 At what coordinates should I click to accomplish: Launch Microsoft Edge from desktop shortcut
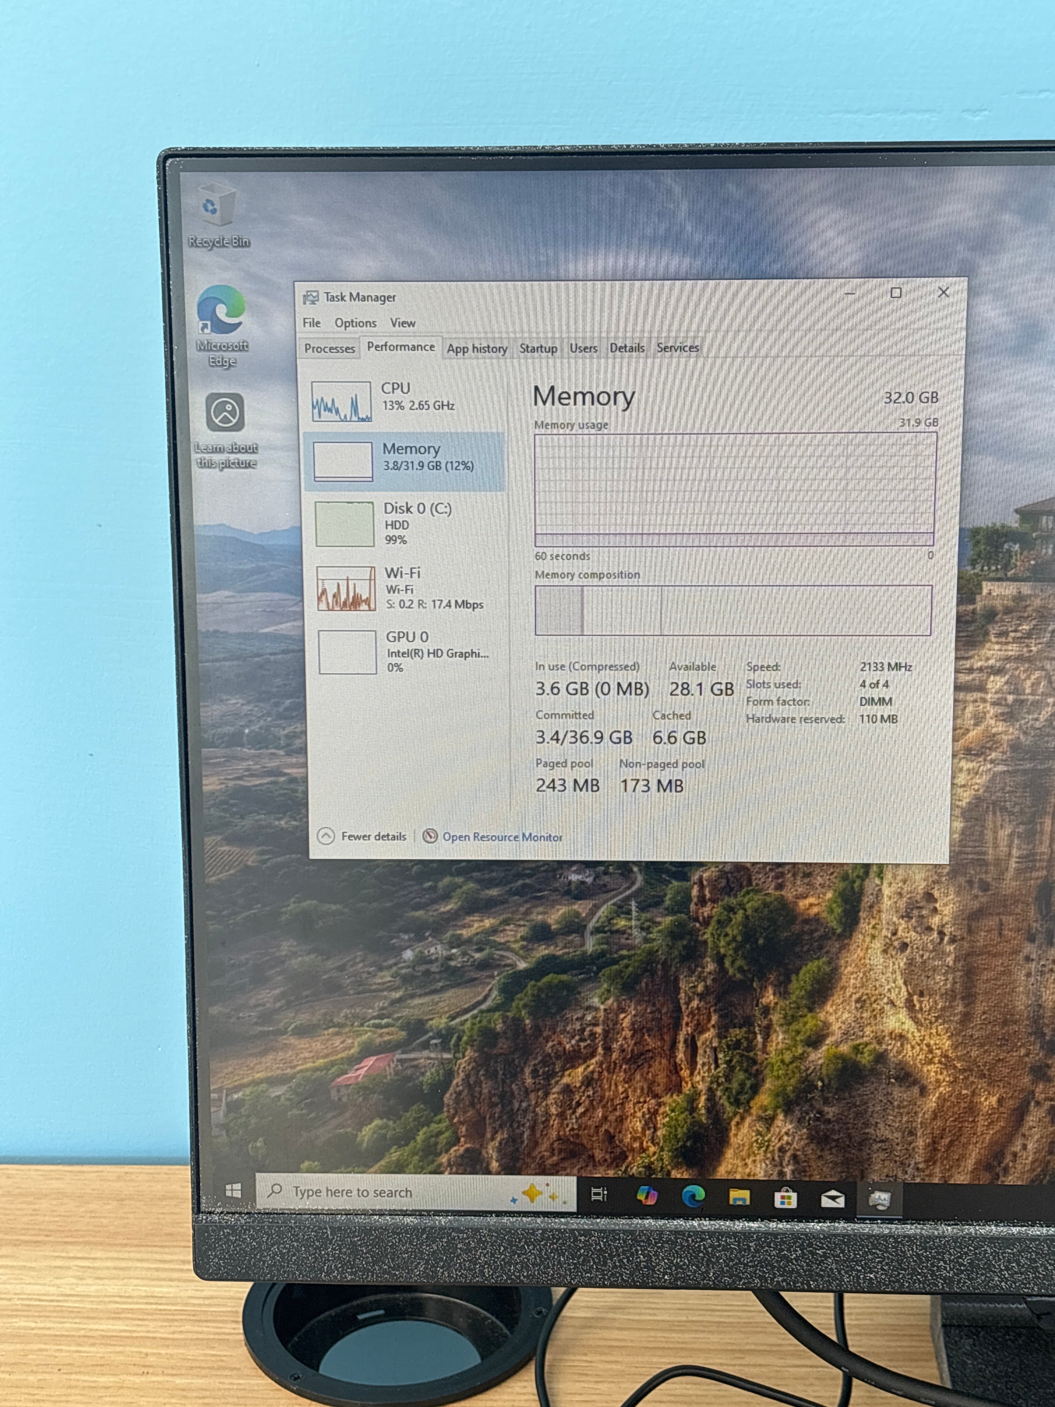[221, 326]
